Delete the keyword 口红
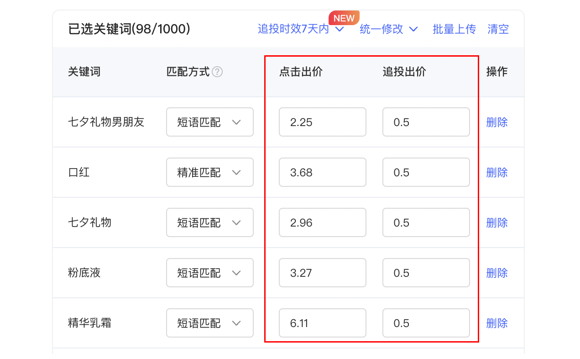The height and width of the screenshot is (359, 580). point(496,172)
